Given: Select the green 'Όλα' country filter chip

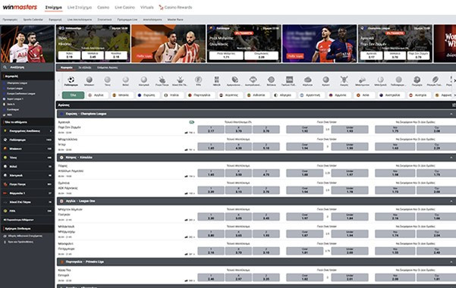Looking at the screenshot, I should click(74, 95).
